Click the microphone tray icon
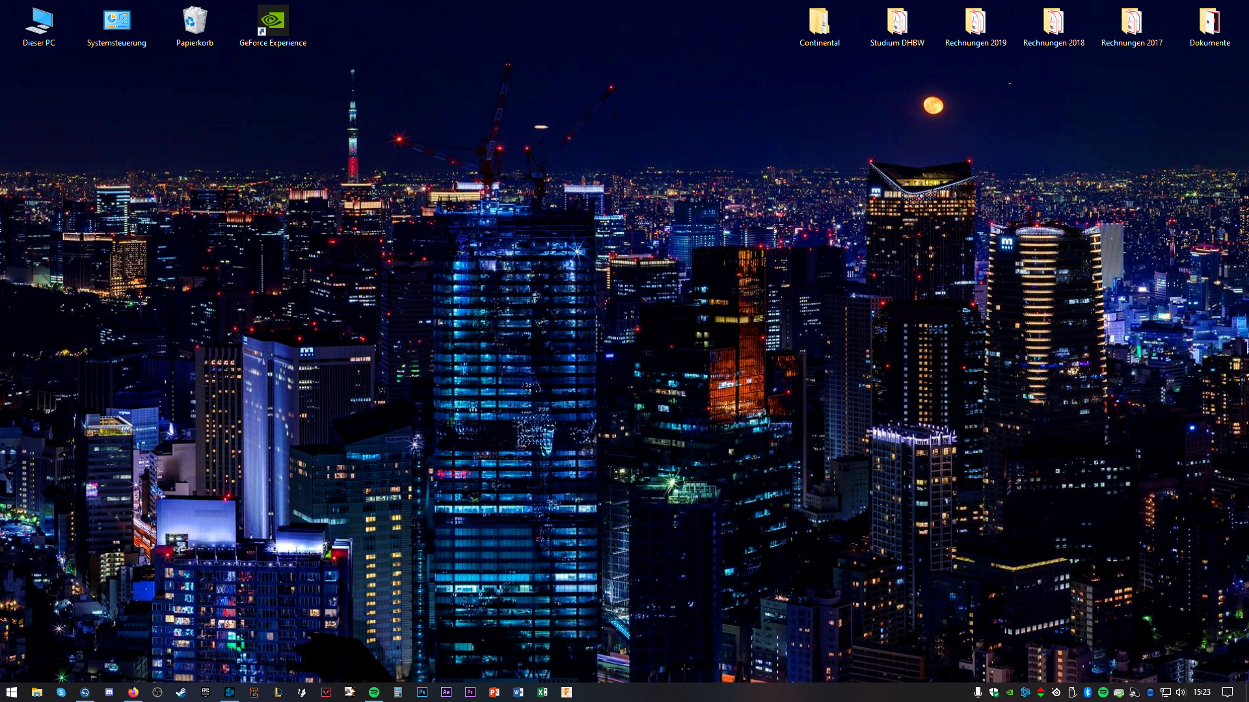 click(978, 692)
